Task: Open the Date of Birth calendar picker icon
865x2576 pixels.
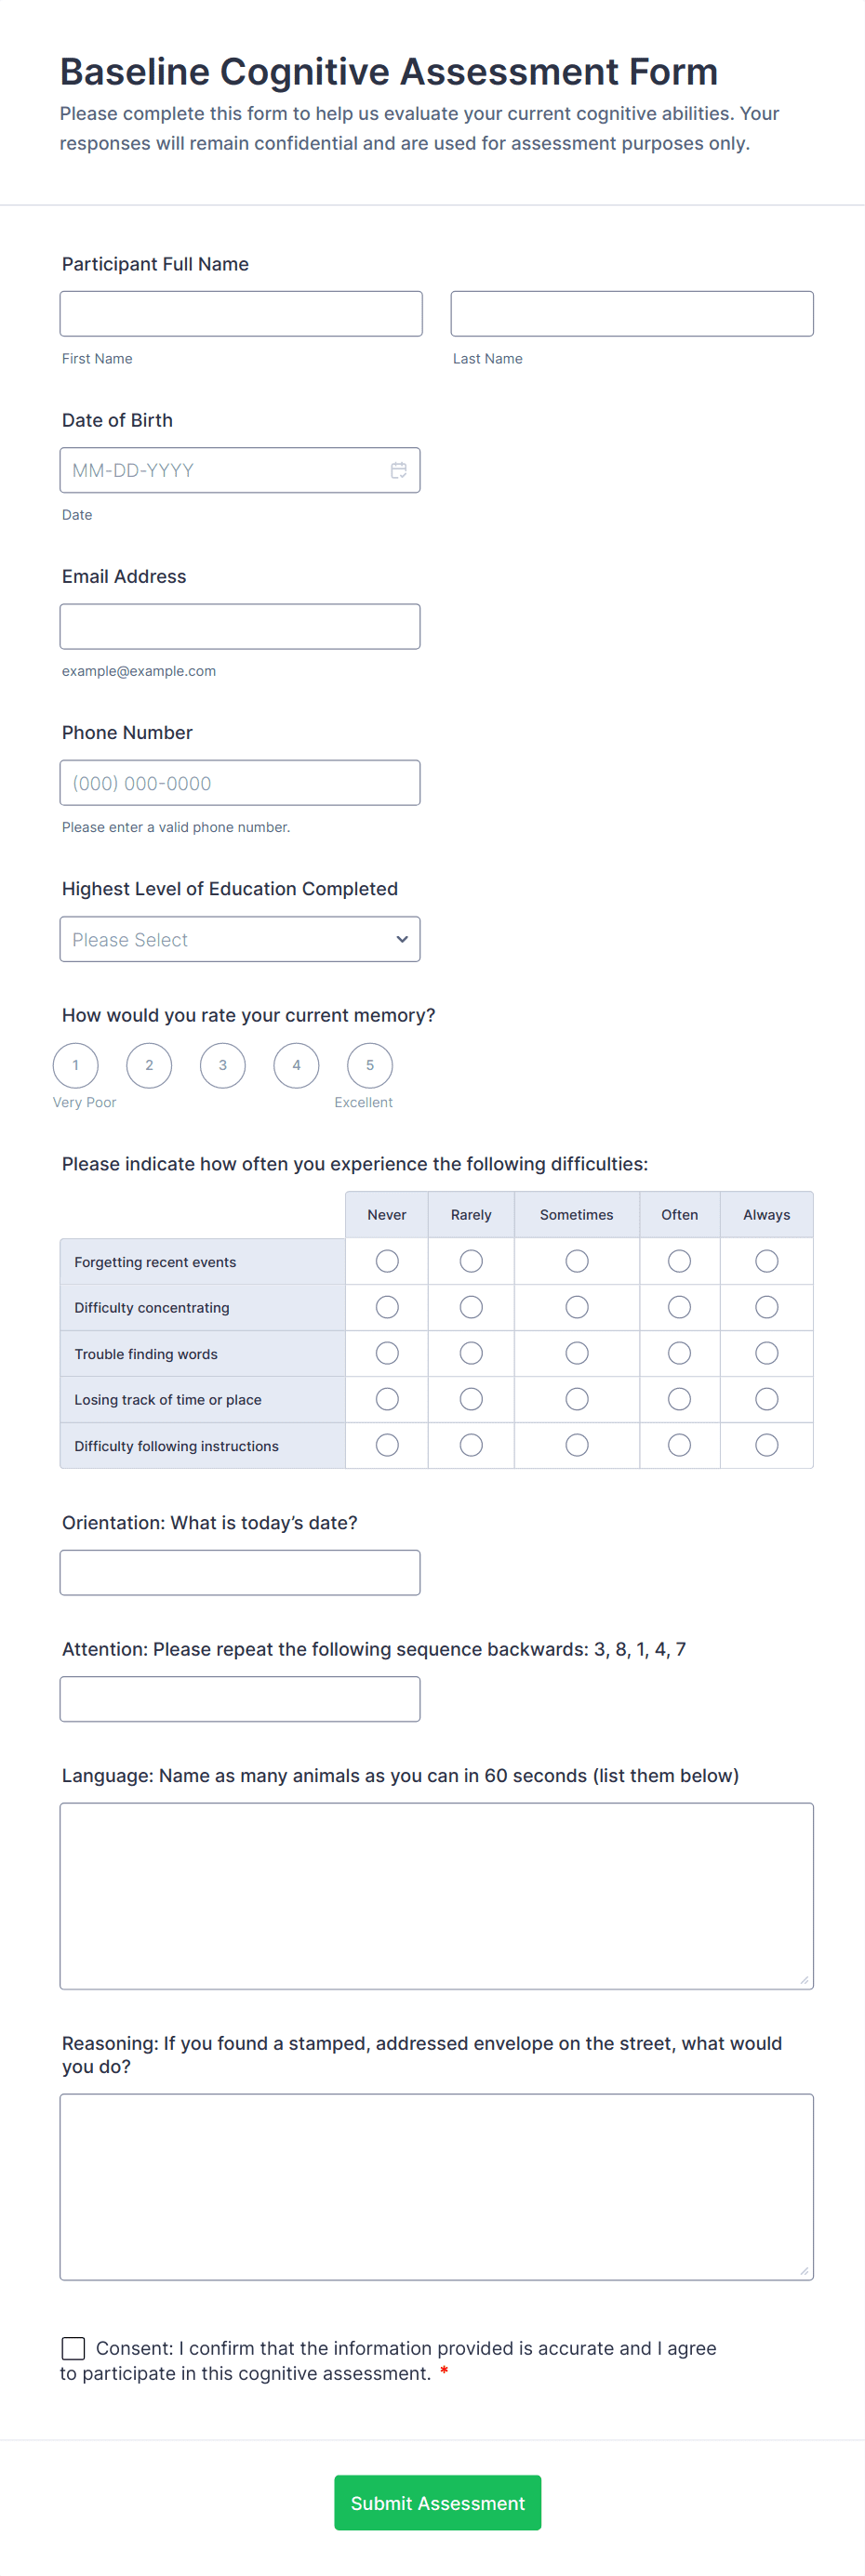Action: point(398,470)
